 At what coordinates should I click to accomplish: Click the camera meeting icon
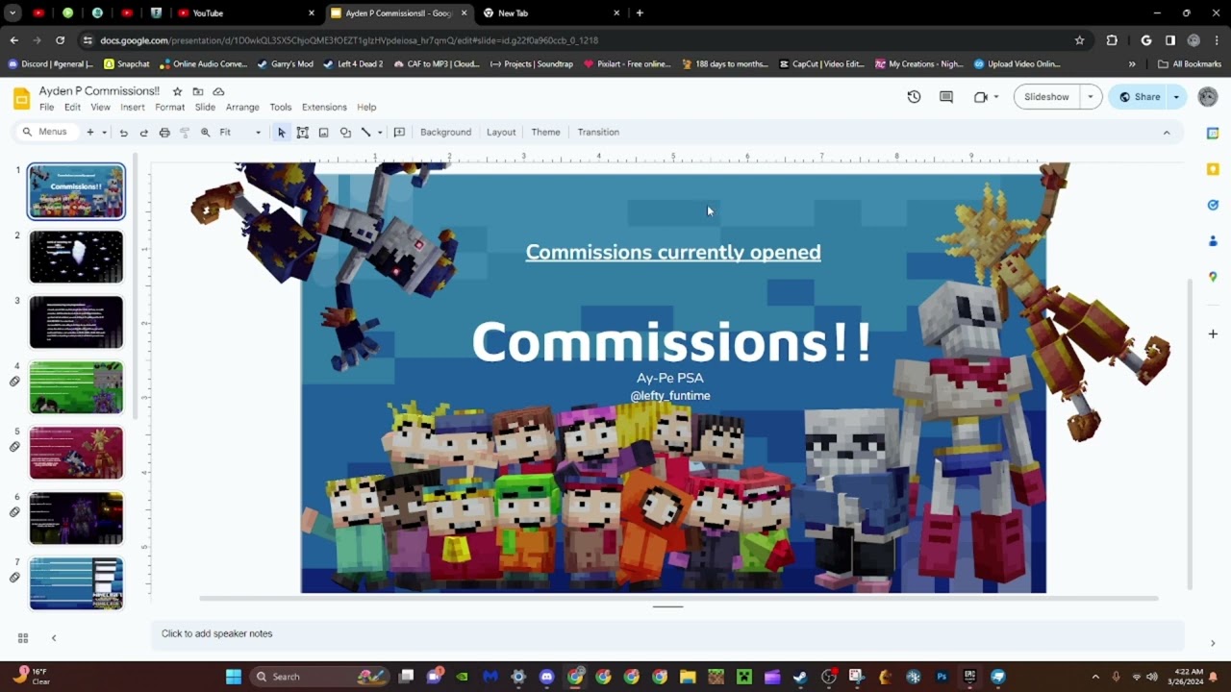pos(980,97)
